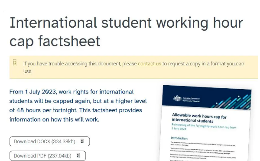Image resolution: width=260 pixels, height=161 pixels.
Task: Click the Australian Government crest on preview
Action: coord(177,99)
